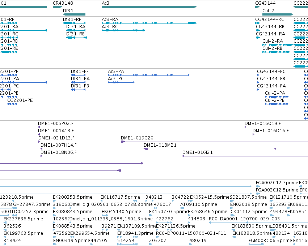Click EST SD21837.5prime
This screenshot has height=246, width=308.
click(x=232, y=201)
